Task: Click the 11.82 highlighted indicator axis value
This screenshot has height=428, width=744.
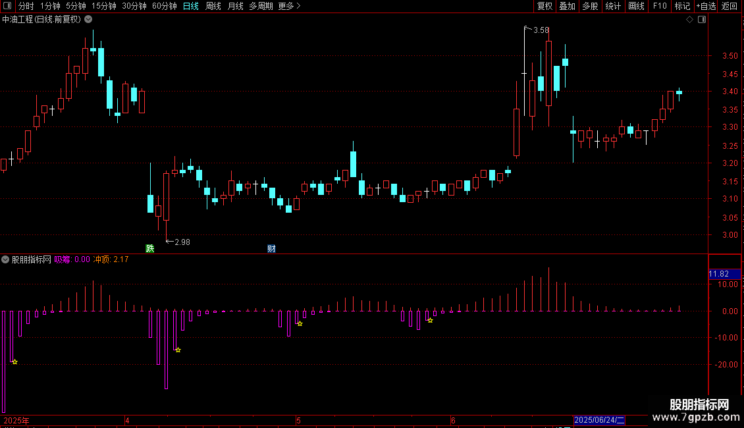Action: pyautogui.click(x=724, y=274)
